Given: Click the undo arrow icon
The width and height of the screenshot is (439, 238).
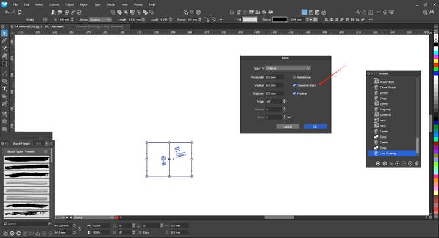Looking at the screenshot, I should coord(7,12).
